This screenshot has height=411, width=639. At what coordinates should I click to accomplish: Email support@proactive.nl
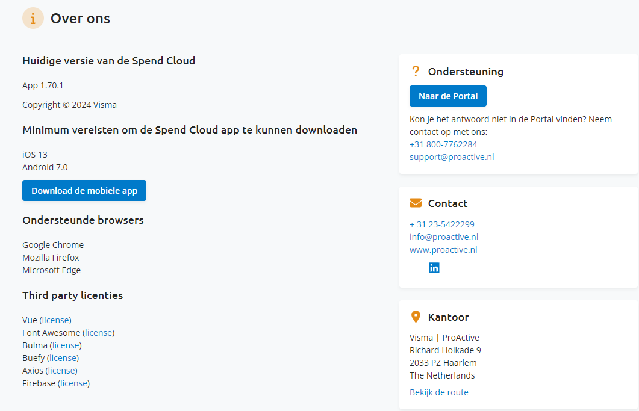click(452, 157)
